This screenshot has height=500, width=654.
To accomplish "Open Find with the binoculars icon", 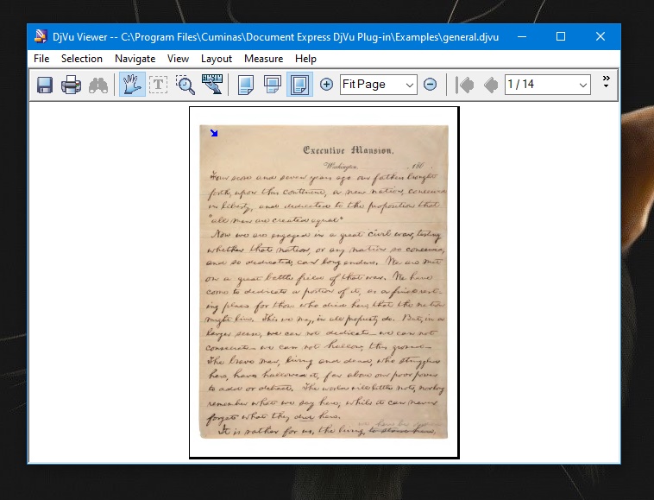I will point(98,85).
